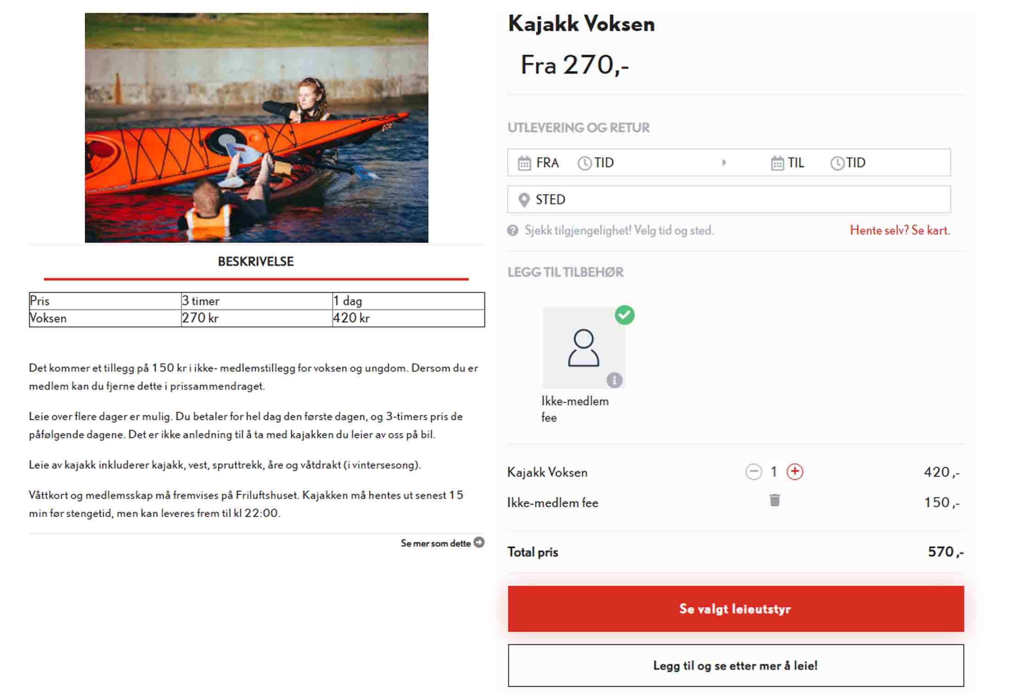Toggle the green checkmark on Ikke-medlem accessory
Viewport: 1016px width, 694px height.
[625, 315]
